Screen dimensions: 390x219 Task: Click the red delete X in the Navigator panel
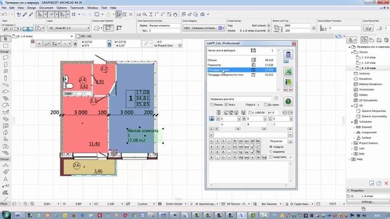pos(386,183)
